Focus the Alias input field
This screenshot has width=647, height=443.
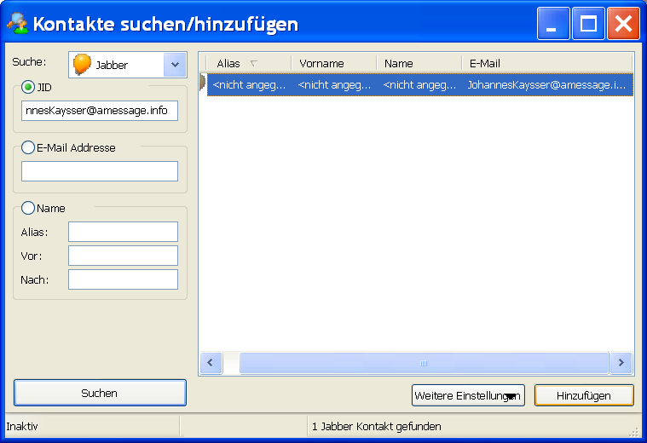(x=123, y=232)
